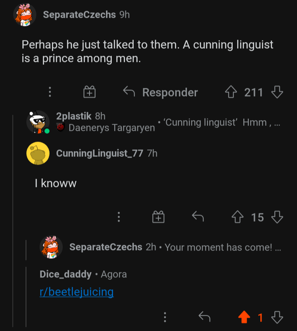This screenshot has width=297, height=331.
Task: Open the award icon on SeparateCzechs' comment
Action: pyautogui.click(x=90, y=92)
